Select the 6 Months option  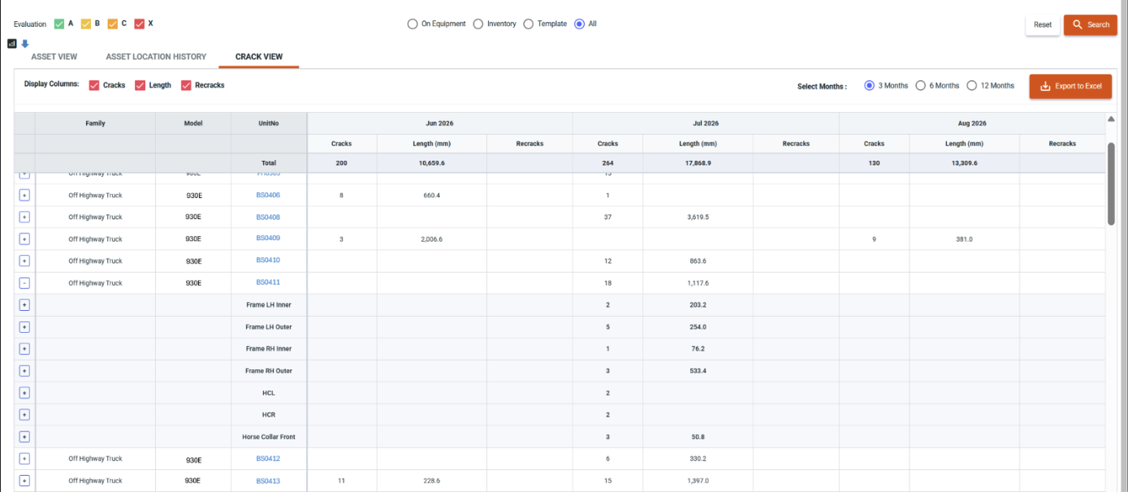point(921,85)
